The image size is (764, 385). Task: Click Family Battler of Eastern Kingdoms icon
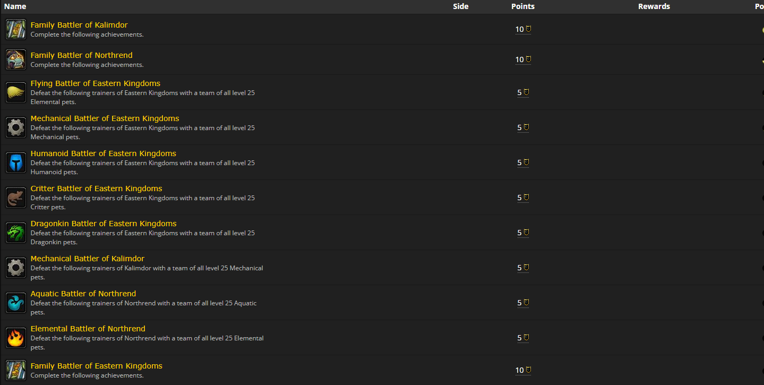tap(16, 370)
